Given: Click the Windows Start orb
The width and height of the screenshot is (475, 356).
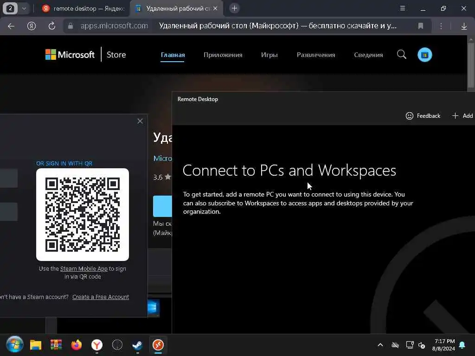Looking at the screenshot, I should [14, 344].
